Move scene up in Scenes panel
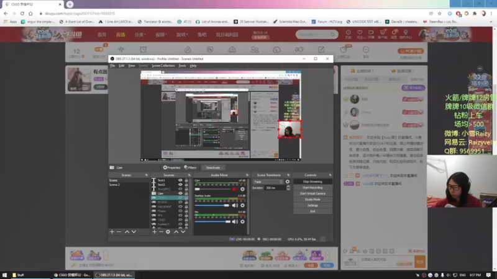The image size is (497, 279). pos(127,232)
